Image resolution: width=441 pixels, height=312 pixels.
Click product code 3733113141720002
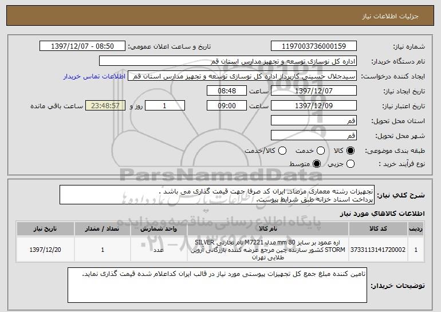point(378,250)
